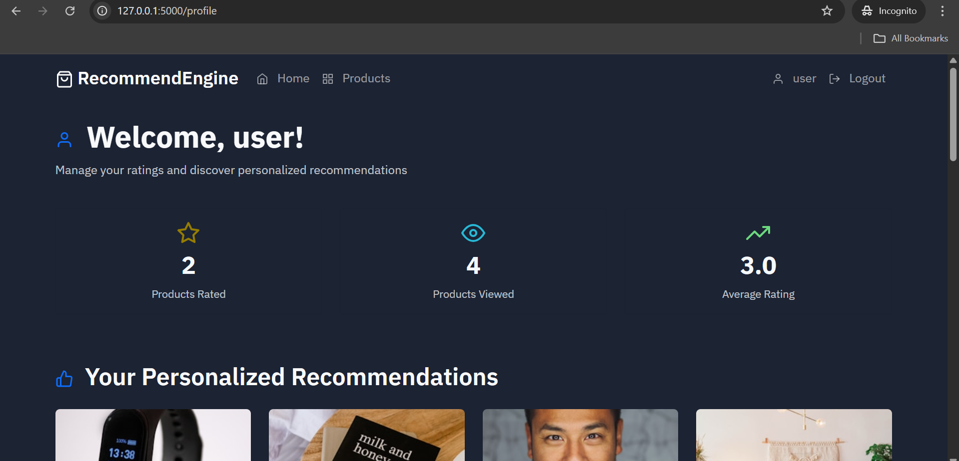Click the site information icon in address bar
Screen dimensions: 959x461
coord(102,11)
